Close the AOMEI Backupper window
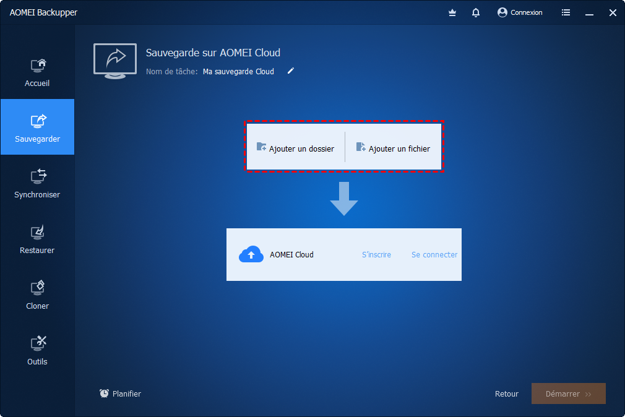The image size is (625, 417). point(613,13)
